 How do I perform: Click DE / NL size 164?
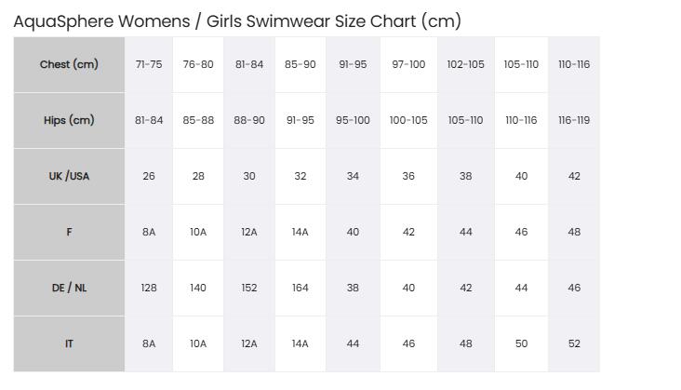[x=300, y=288]
